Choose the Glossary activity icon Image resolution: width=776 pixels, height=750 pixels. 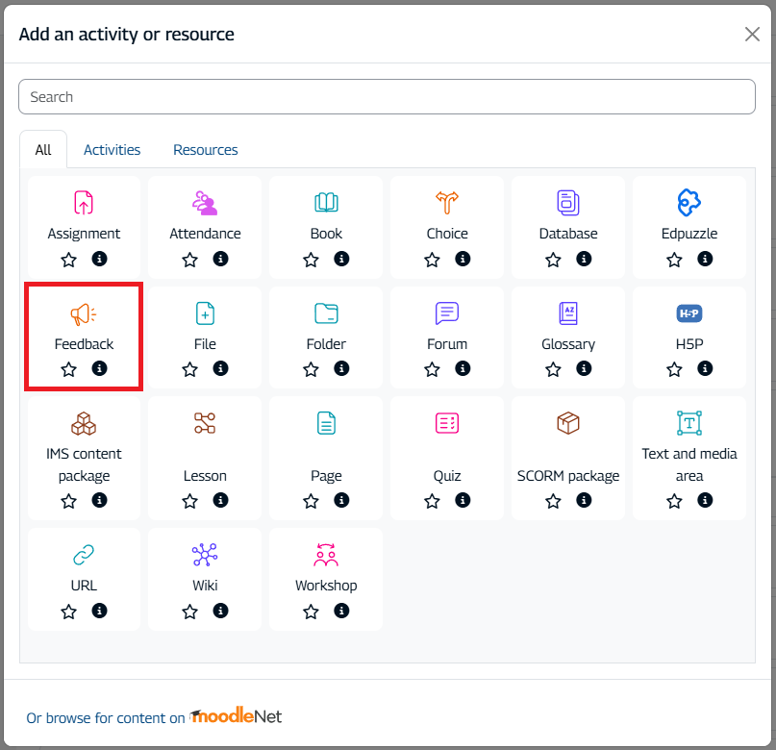coord(568,313)
